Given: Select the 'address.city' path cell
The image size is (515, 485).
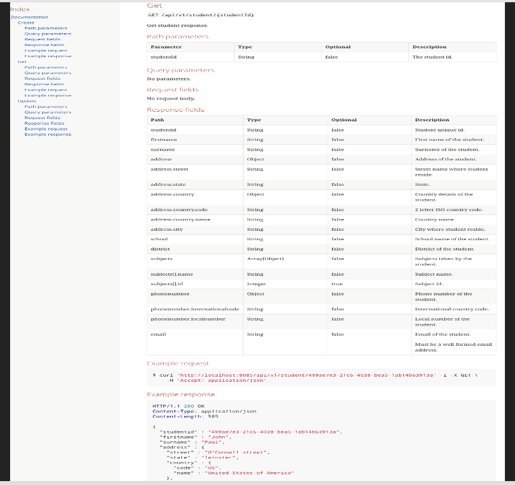Looking at the screenshot, I should click(167, 230).
